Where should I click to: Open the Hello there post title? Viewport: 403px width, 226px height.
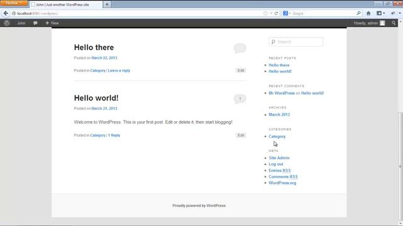pos(94,48)
